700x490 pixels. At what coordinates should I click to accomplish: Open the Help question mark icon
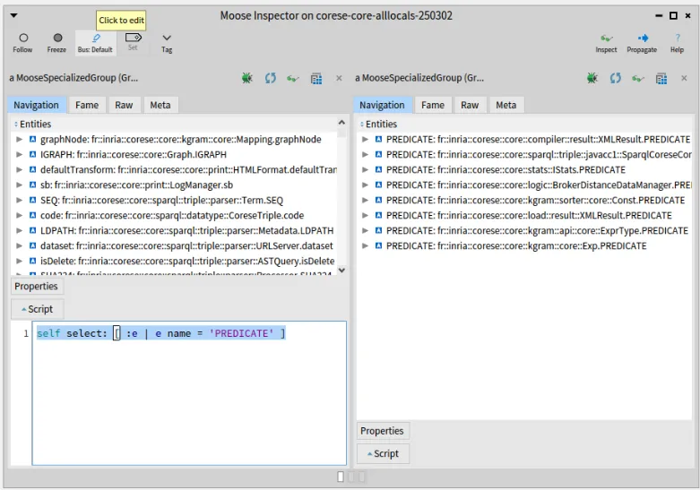(677, 41)
